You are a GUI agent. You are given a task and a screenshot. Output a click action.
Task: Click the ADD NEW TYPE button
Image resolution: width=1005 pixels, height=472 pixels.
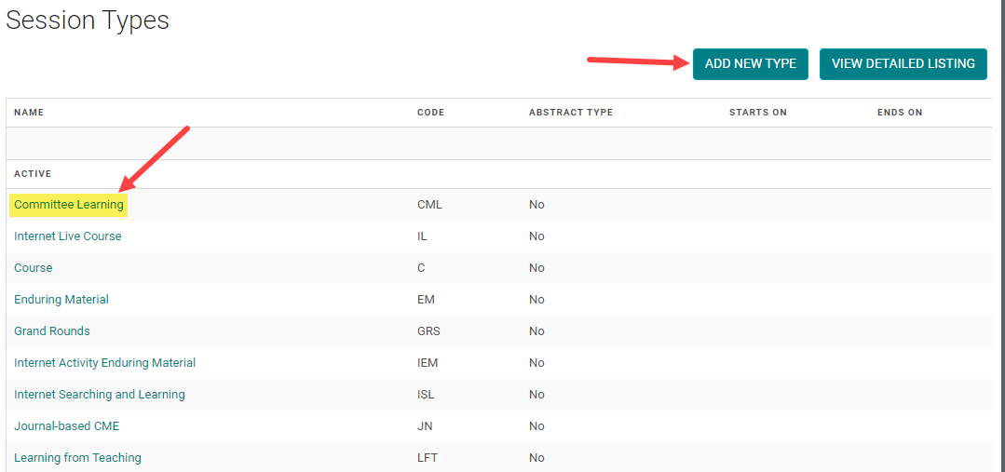pyautogui.click(x=750, y=64)
